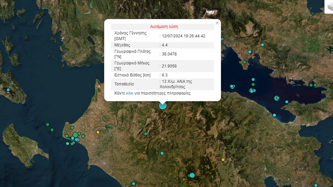Select latitude value '38.0478'
This screenshot has width=333, height=187.
point(169,54)
